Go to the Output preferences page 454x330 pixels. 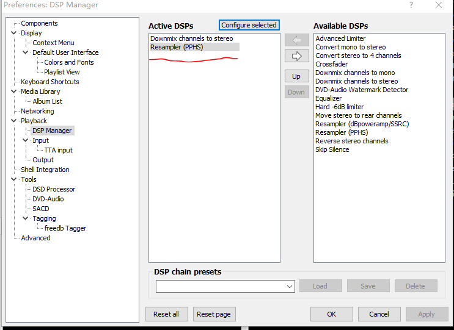43,160
